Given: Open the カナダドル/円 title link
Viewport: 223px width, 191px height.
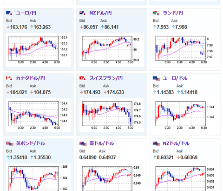Looking at the screenshot, I should coord(30,78).
